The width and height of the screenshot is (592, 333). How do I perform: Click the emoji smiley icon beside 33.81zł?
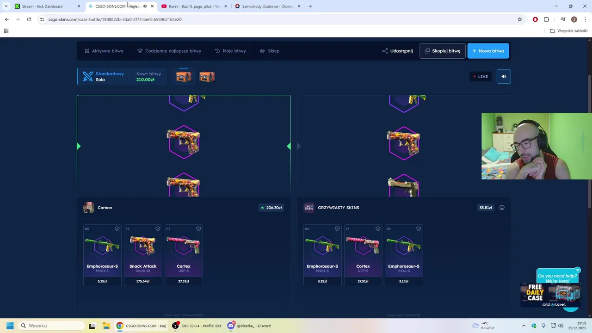(502, 208)
